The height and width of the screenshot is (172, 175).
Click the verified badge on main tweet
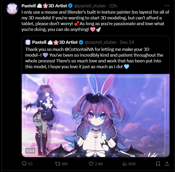(x=70, y=6)
